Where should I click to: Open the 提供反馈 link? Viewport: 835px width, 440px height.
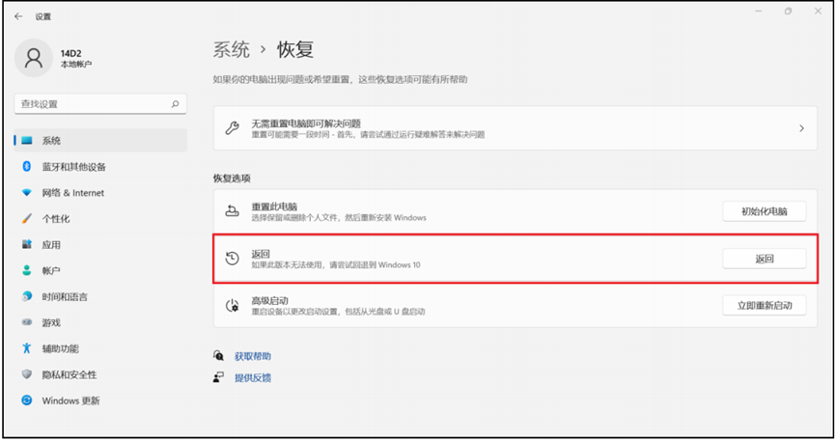[x=253, y=377]
